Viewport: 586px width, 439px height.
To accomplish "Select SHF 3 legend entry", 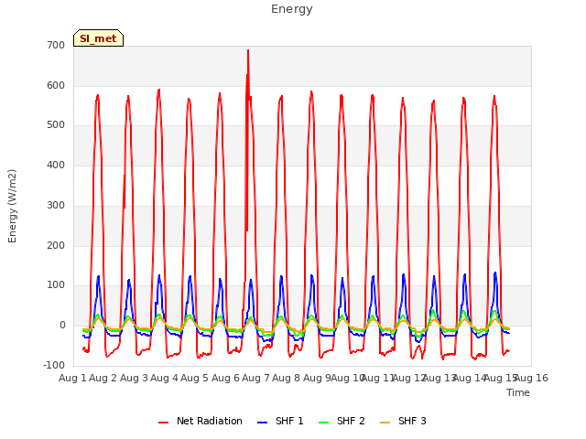I will (403, 421).
